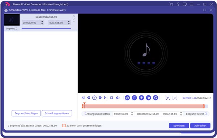Mute the audio with the speaker icon
217x138 pixels.
point(118,98)
